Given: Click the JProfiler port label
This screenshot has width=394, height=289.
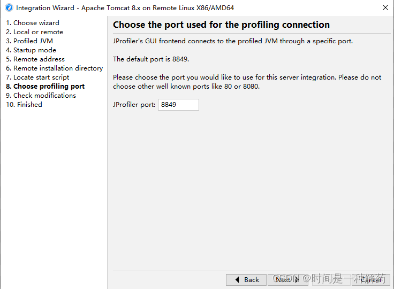Looking at the screenshot, I should pyautogui.click(x=134, y=105).
